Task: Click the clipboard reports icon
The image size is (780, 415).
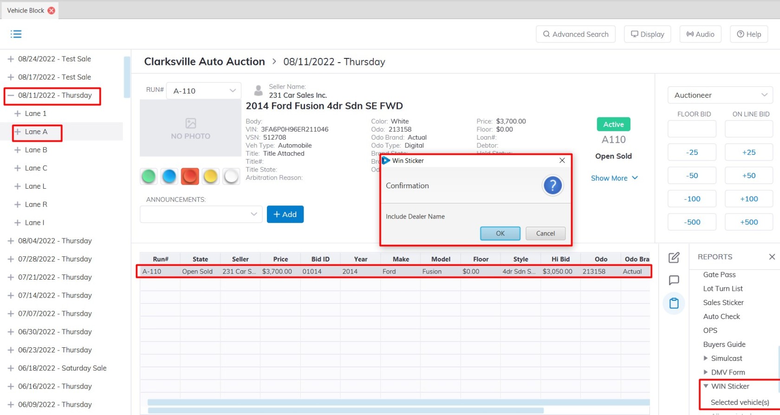Action: pyautogui.click(x=674, y=304)
